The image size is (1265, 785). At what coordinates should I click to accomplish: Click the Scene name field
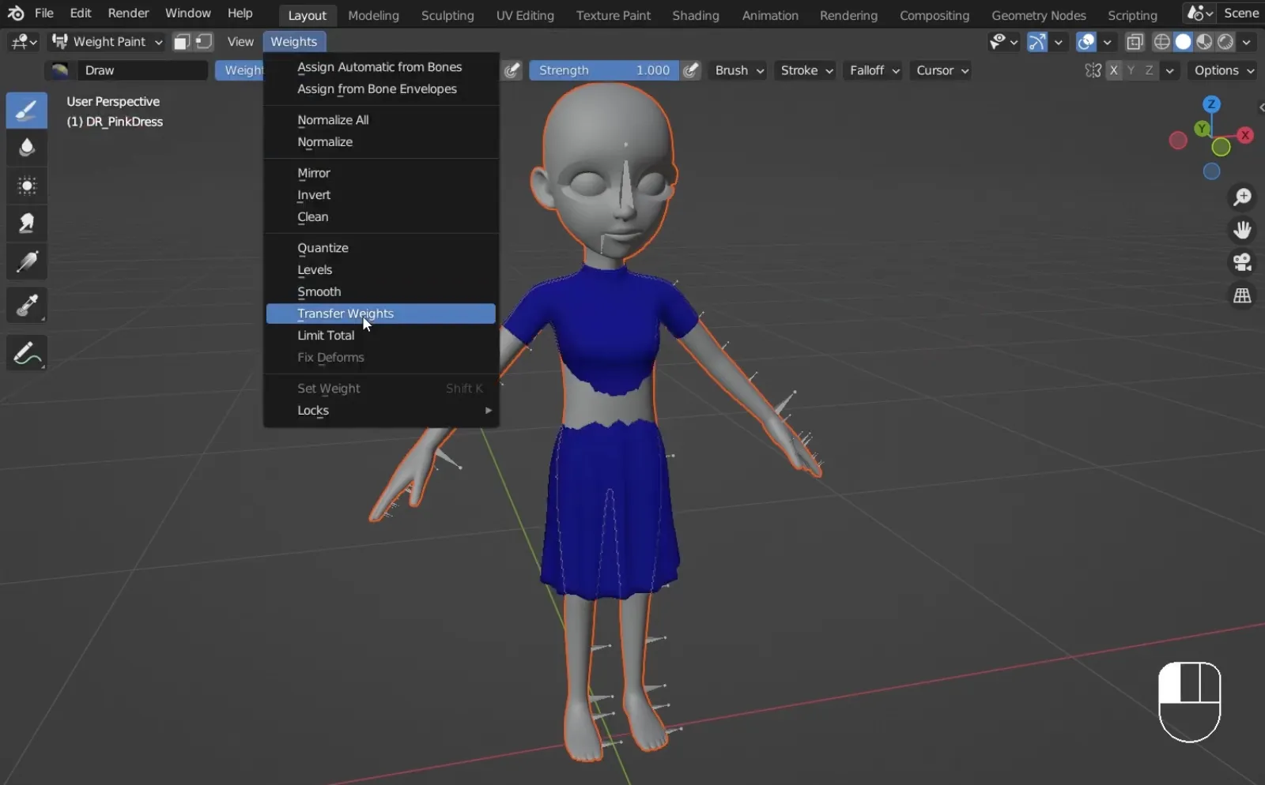click(1240, 13)
